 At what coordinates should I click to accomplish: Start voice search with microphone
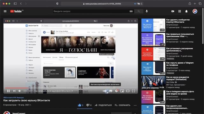(147, 11)
